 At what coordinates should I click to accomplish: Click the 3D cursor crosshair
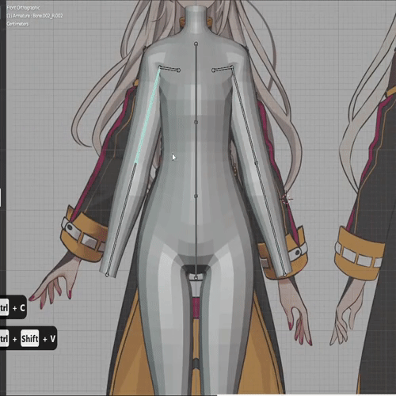(286, 199)
